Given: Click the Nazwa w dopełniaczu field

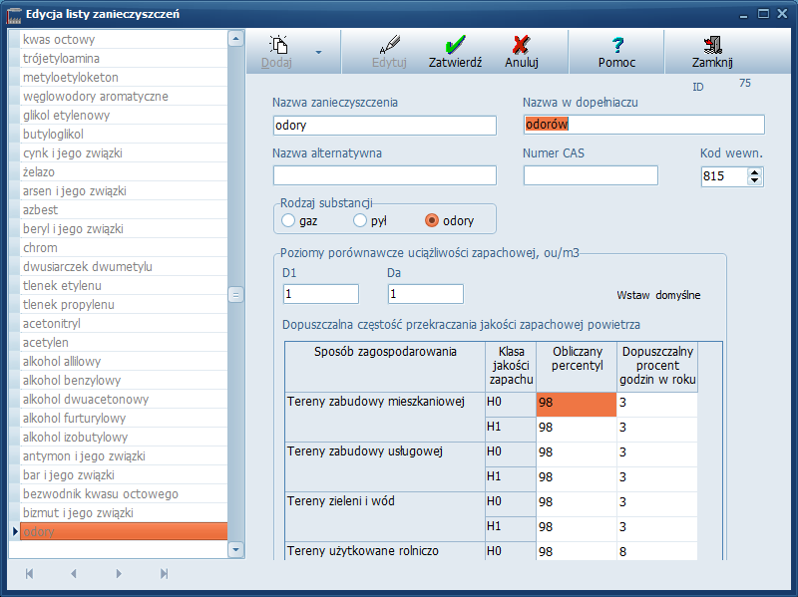Looking at the screenshot, I should point(643,125).
